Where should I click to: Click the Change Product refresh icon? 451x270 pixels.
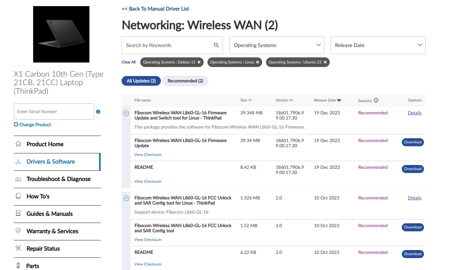(x=16, y=124)
